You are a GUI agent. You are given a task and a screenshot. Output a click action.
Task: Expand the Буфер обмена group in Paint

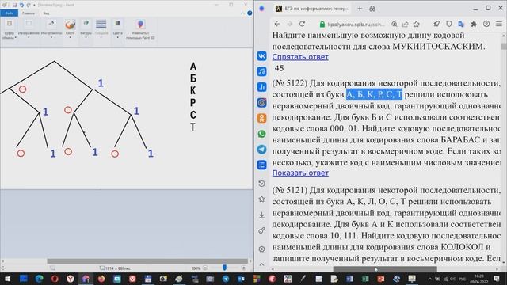(x=9, y=30)
